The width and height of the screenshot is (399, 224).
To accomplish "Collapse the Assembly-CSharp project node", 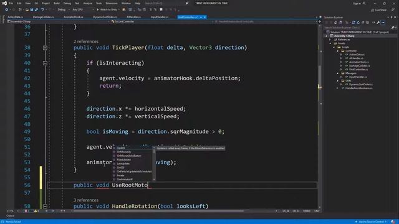I will point(327,36).
